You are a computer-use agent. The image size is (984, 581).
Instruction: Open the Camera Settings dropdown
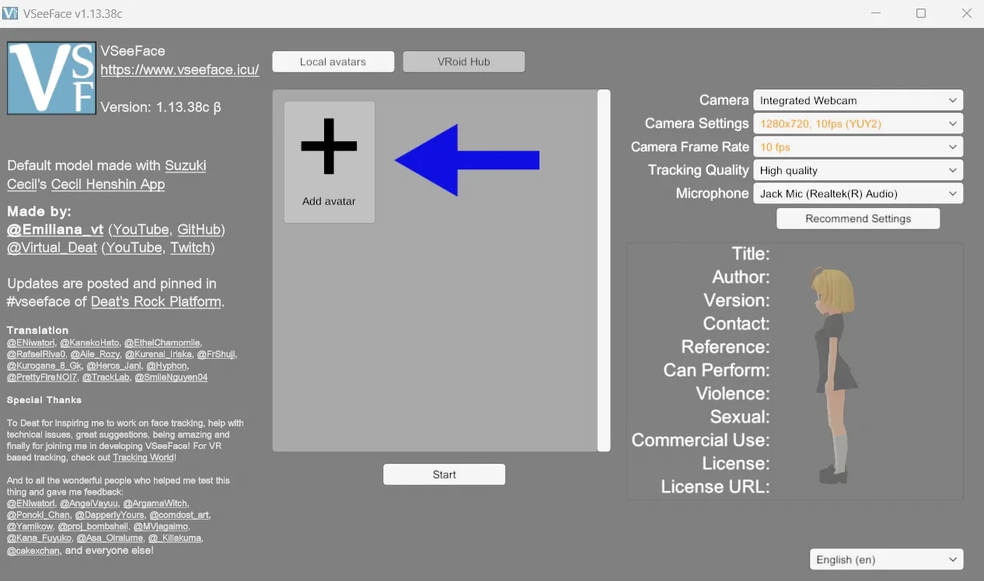tap(858, 124)
